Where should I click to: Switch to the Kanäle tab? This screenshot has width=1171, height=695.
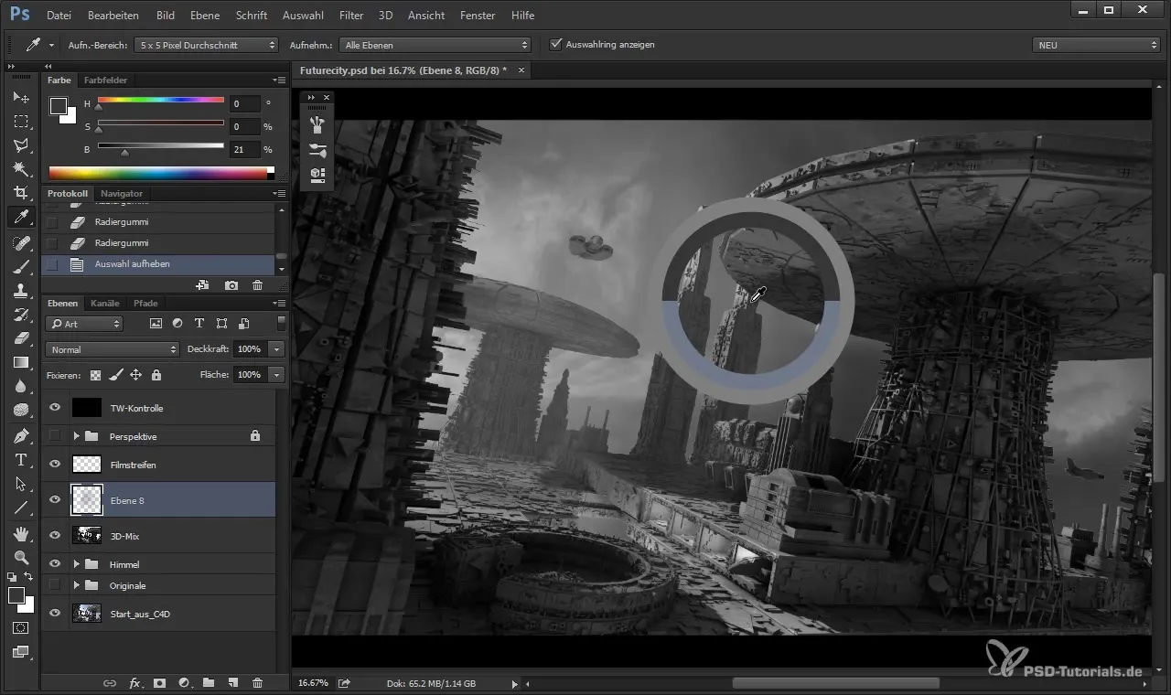click(x=105, y=303)
